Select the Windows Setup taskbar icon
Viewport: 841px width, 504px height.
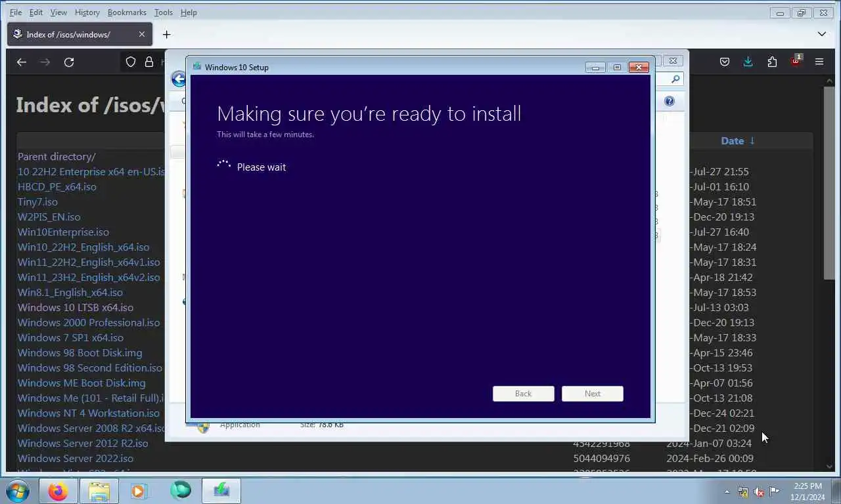point(221,490)
